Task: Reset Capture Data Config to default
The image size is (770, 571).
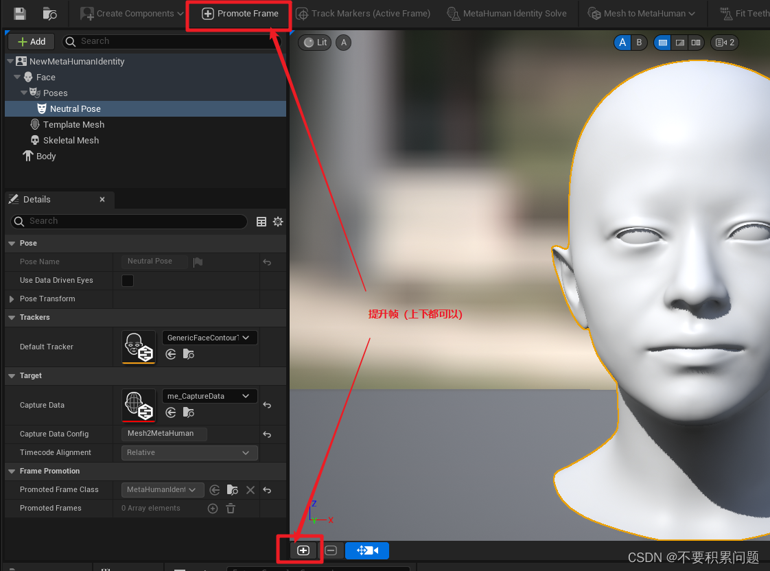Action: 267,434
